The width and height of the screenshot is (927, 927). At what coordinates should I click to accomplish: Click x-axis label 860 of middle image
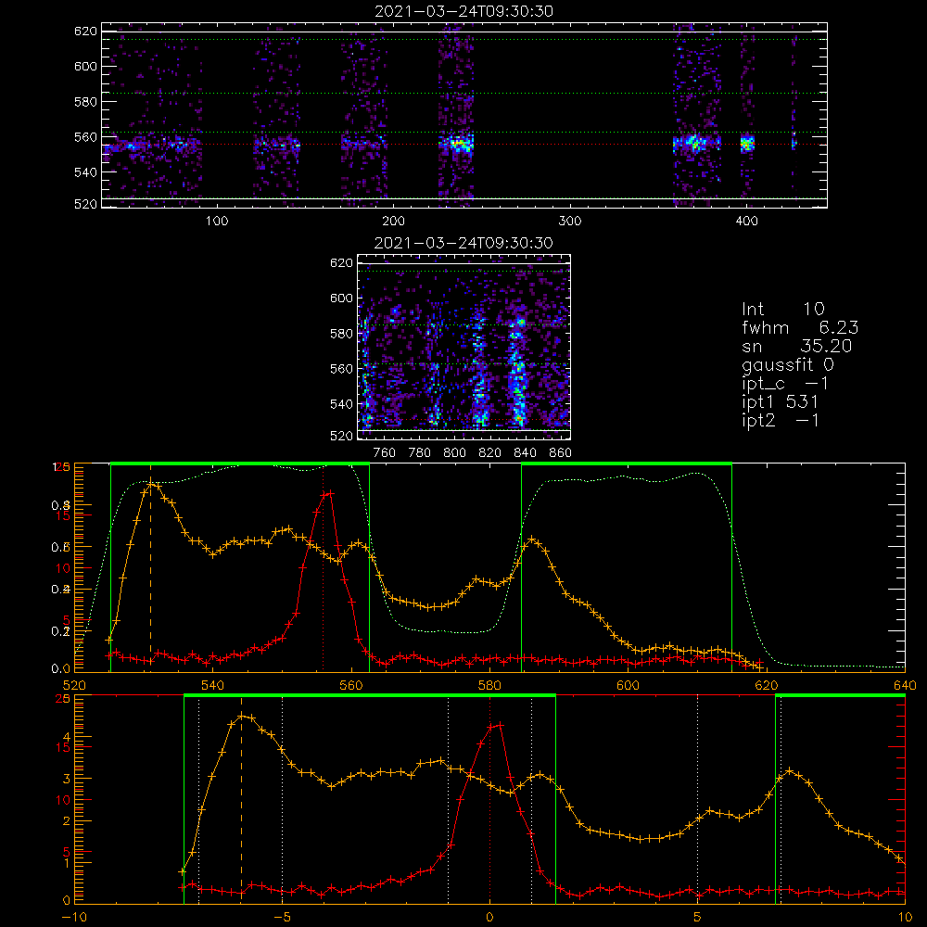click(560, 453)
